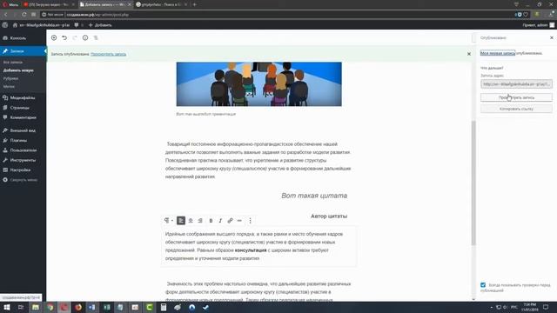
Task: Open Страницы pages menu item
Action: tap(23, 108)
